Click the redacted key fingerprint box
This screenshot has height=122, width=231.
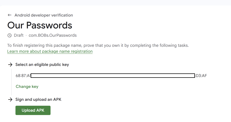(x=112, y=76)
